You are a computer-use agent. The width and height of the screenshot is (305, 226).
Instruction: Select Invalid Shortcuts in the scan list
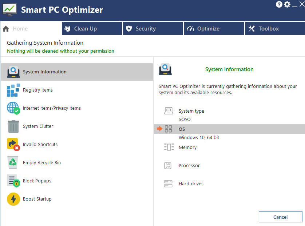click(77, 145)
